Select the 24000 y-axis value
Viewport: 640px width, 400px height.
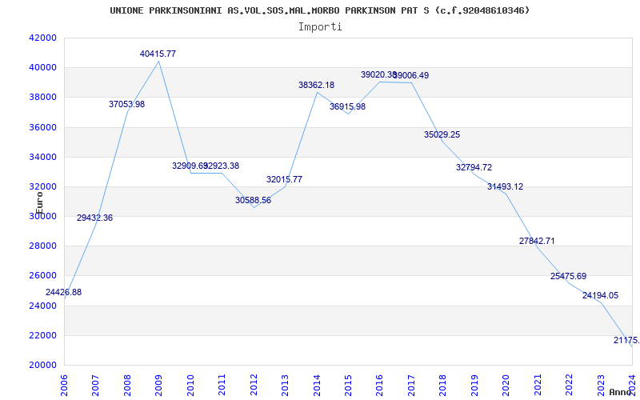point(42,306)
